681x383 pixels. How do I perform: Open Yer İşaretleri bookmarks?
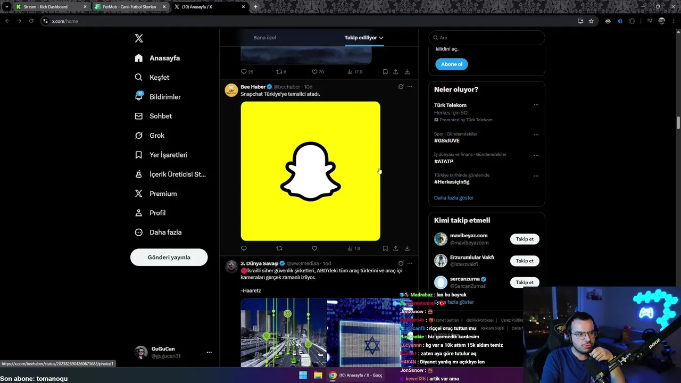pyautogui.click(x=161, y=155)
